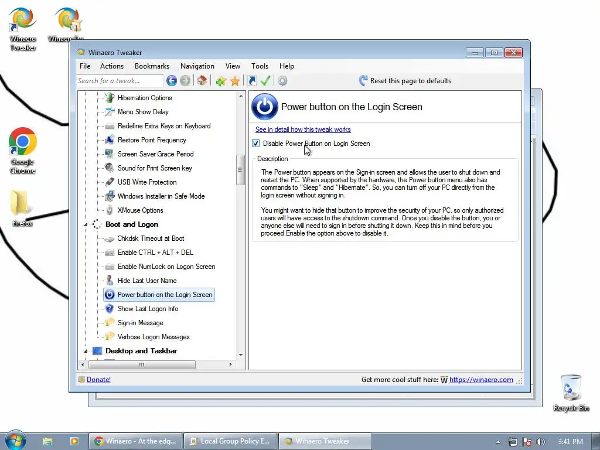Open the Navigation menu
This screenshot has width=600, height=450.
[197, 66]
